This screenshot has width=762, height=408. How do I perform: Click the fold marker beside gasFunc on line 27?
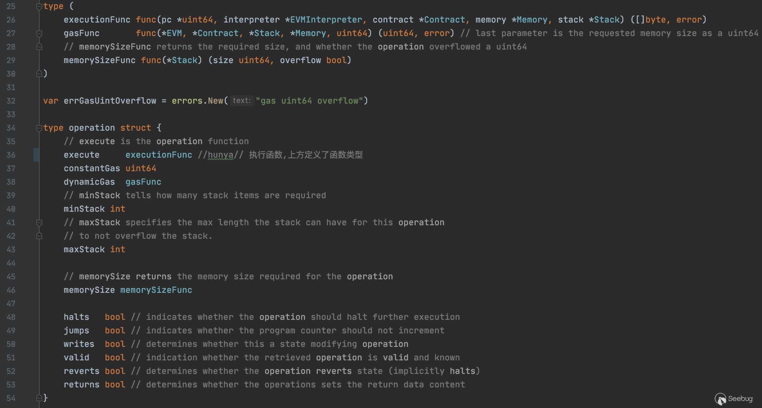pyautogui.click(x=39, y=33)
